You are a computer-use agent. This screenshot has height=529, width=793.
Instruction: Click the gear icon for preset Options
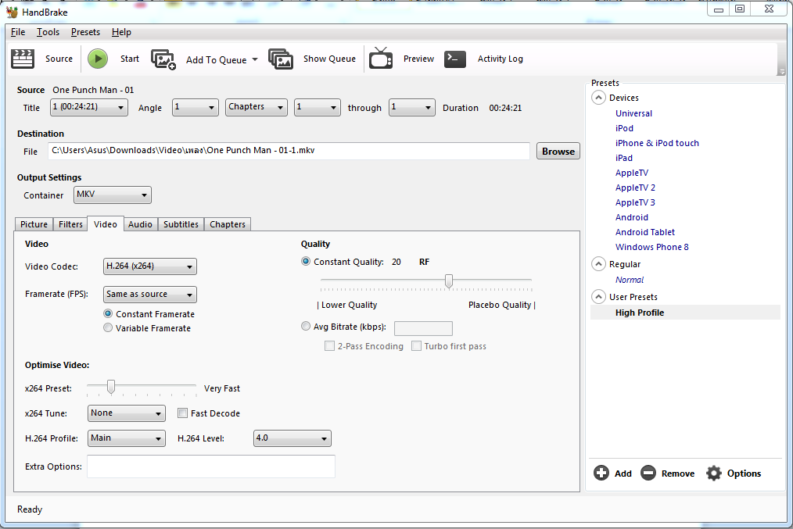click(x=714, y=473)
